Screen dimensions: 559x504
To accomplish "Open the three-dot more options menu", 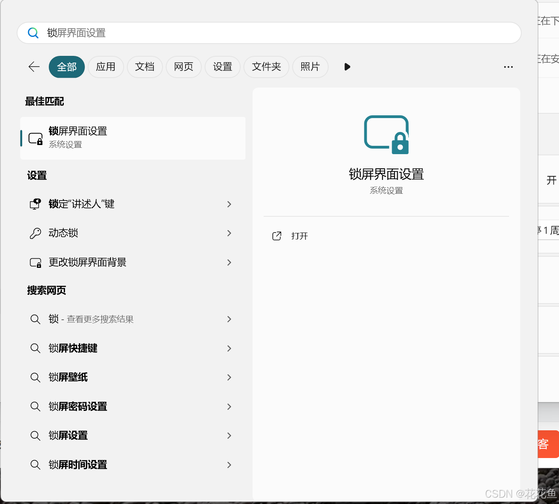I will [508, 67].
